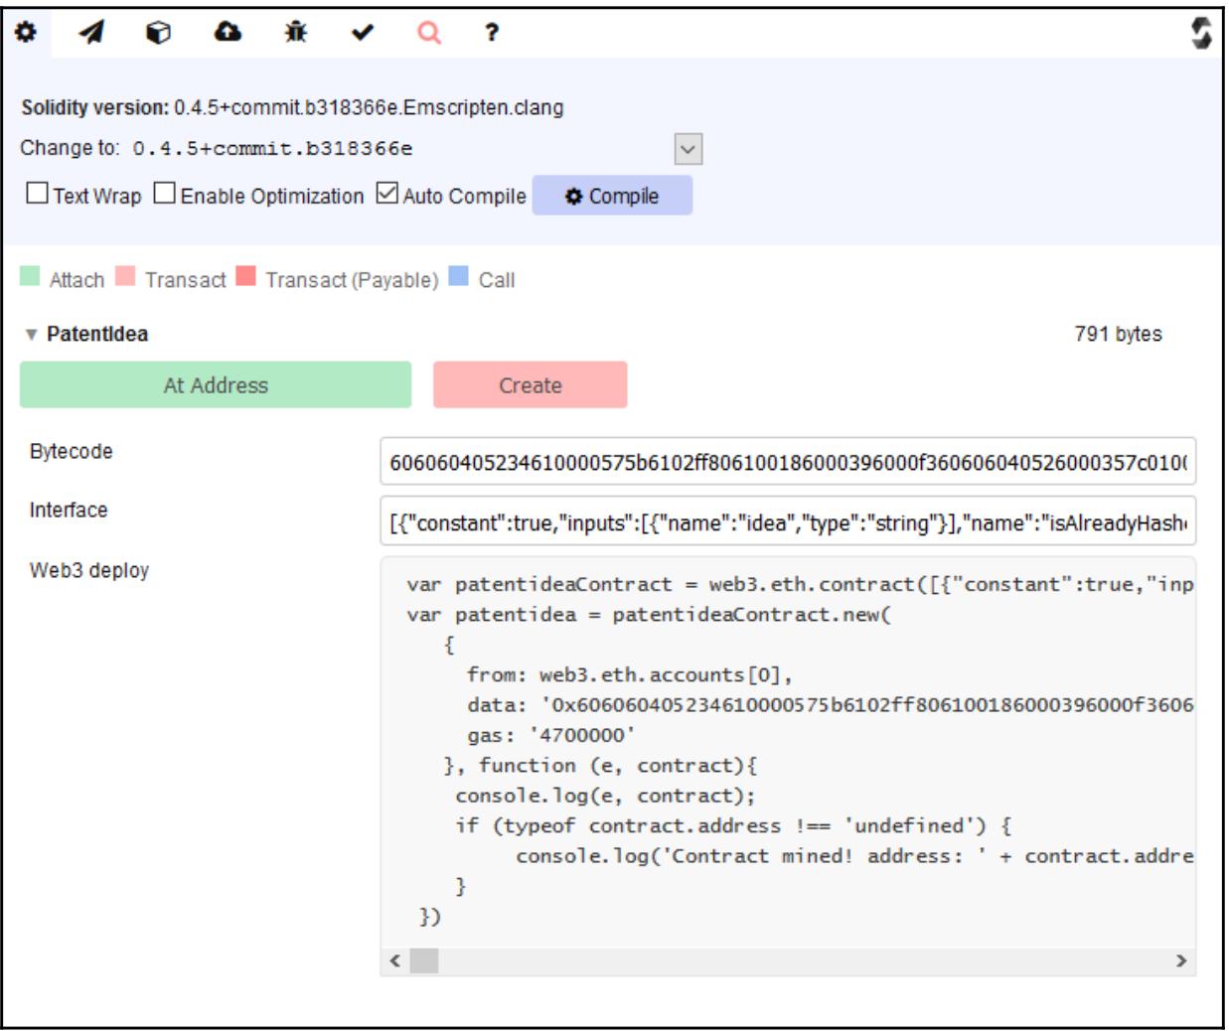Toggle the side panel with the arrows icon
The image size is (1229, 1031).
(x=1203, y=33)
